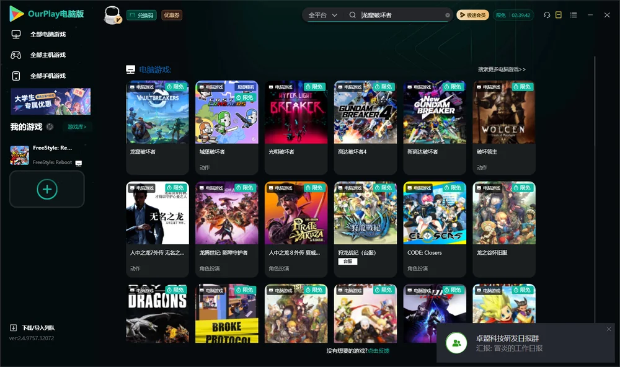Open 全部主机游戏 section
Image resolution: width=620 pixels, height=367 pixels.
48,55
